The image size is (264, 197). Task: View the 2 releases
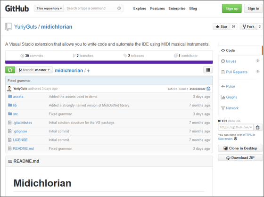134,56
